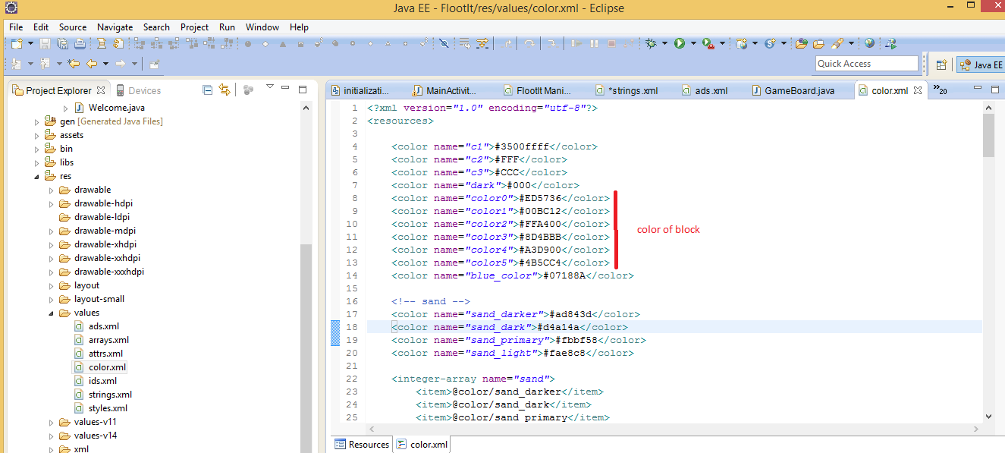Click the Save All icon
1005x453 pixels.
[61, 44]
